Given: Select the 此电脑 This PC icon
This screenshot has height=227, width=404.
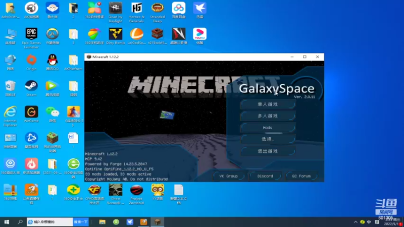Looking at the screenshot, I should pyautogui.click(x=10, y=36).
